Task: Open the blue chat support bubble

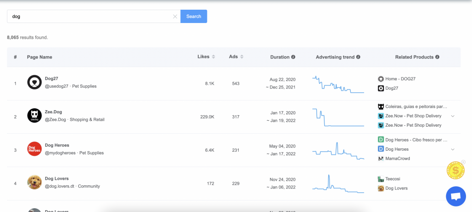Action: pos(456,196)
